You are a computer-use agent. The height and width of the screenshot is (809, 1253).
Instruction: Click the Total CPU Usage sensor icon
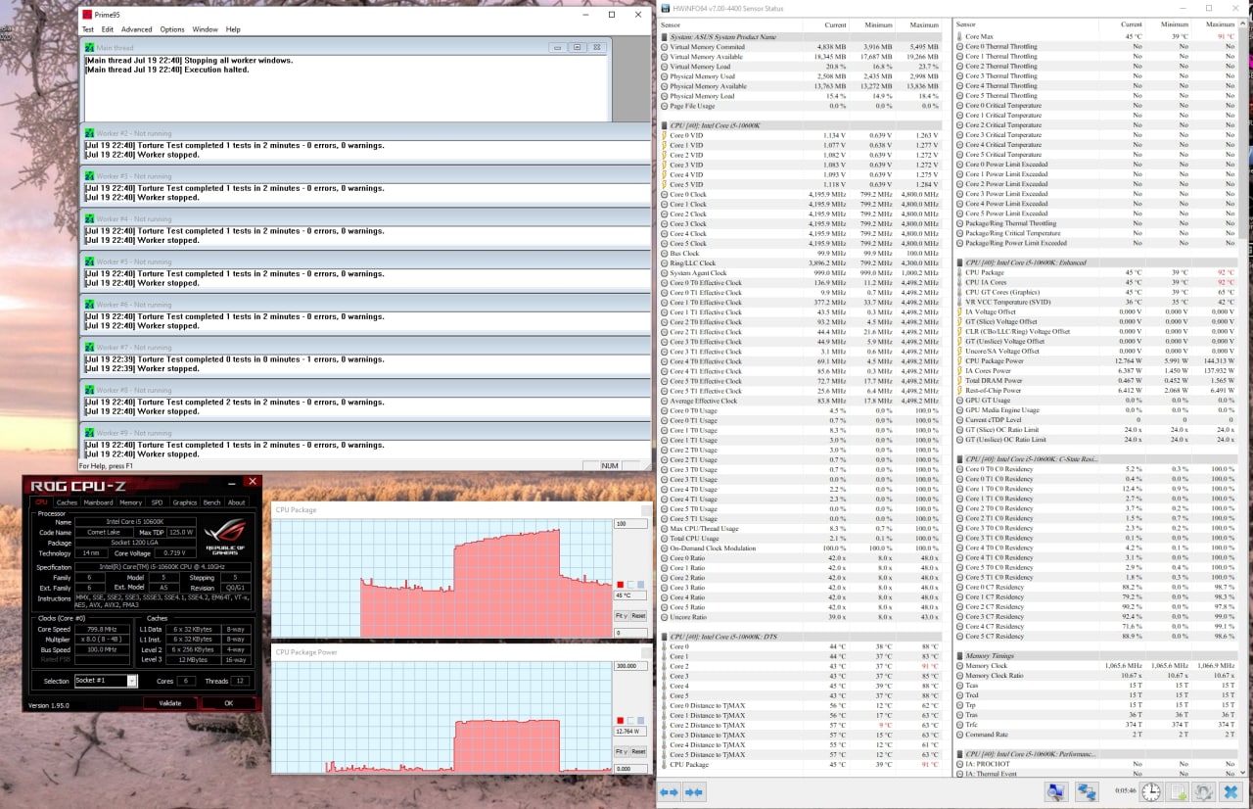coord(665,539)
